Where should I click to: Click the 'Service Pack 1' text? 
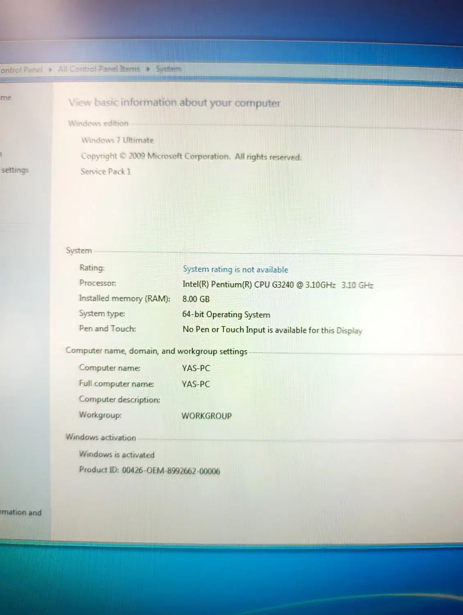point(106,171)
